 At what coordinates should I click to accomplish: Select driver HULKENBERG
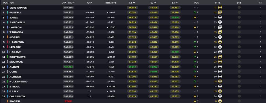coord(18,82)
